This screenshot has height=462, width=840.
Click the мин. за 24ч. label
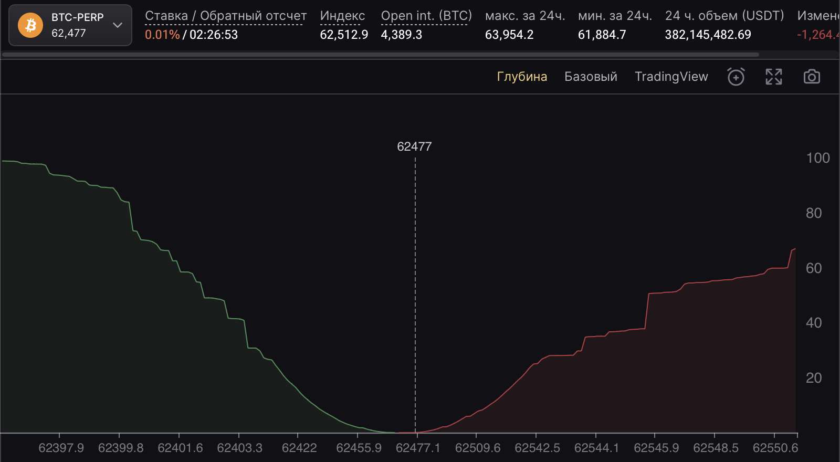click(x=615, y=16)
